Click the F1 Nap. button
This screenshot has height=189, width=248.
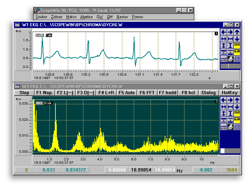point(45,92)
